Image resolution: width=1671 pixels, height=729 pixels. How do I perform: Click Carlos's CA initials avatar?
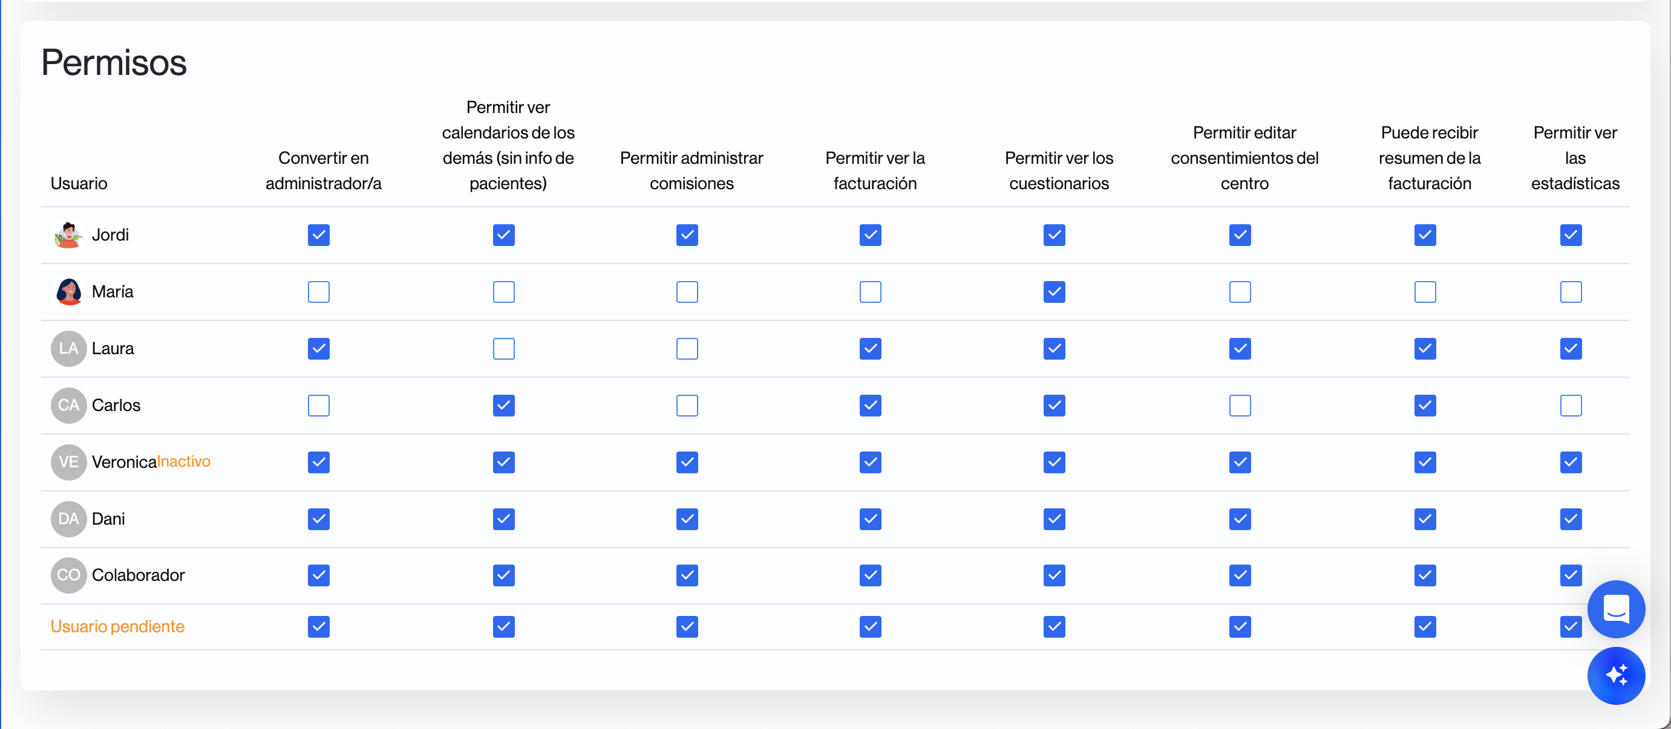click(x=68, y=406)
